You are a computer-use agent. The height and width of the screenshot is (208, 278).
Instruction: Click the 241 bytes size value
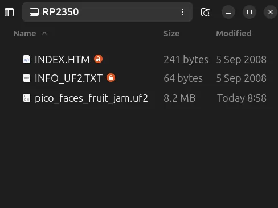pyautogui.click(x=186, y=60)
